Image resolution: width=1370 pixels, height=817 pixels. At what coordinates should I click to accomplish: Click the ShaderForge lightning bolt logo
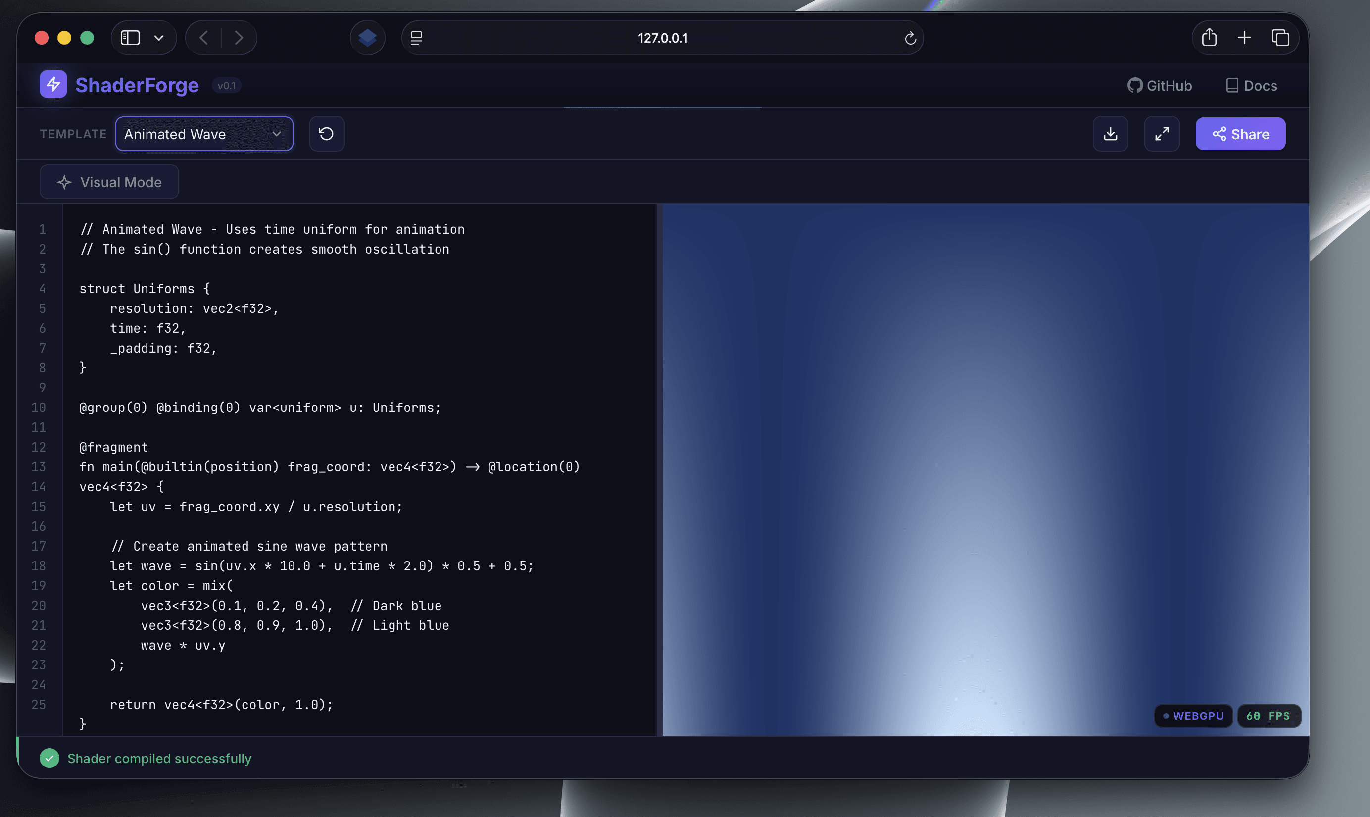click(x=53, y=84)
